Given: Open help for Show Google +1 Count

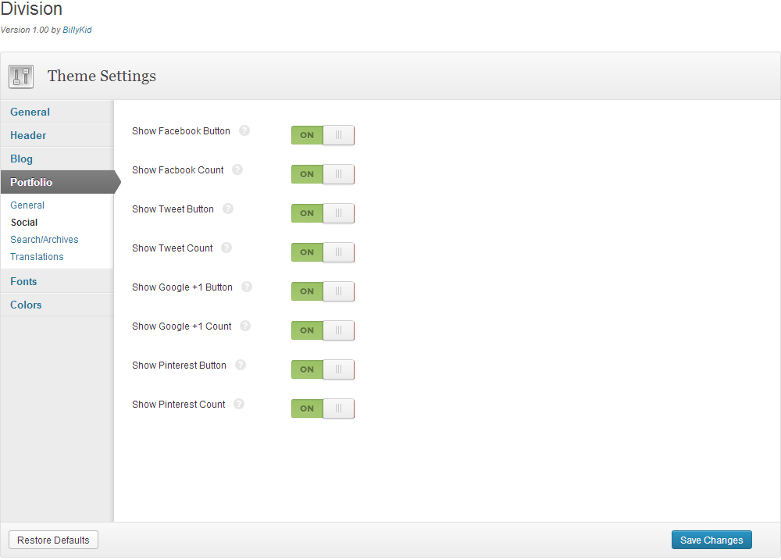Looking at the screenshot, I should (x=245, y=326).
